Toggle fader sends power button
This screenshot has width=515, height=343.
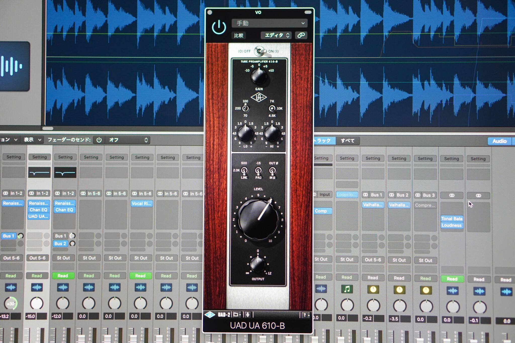(x=99, y=140)
